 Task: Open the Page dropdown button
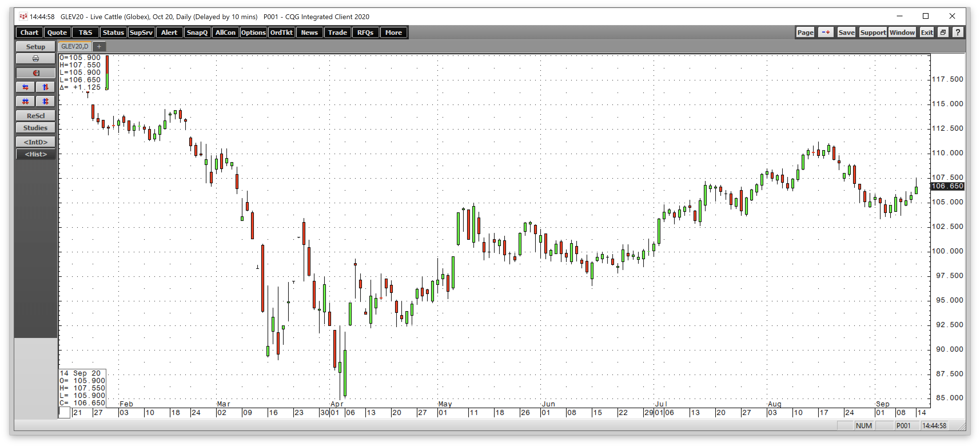click(x=805, y=33)
